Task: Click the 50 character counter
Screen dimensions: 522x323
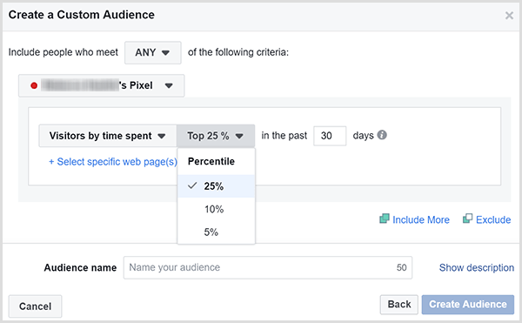Action: [401, 267]
